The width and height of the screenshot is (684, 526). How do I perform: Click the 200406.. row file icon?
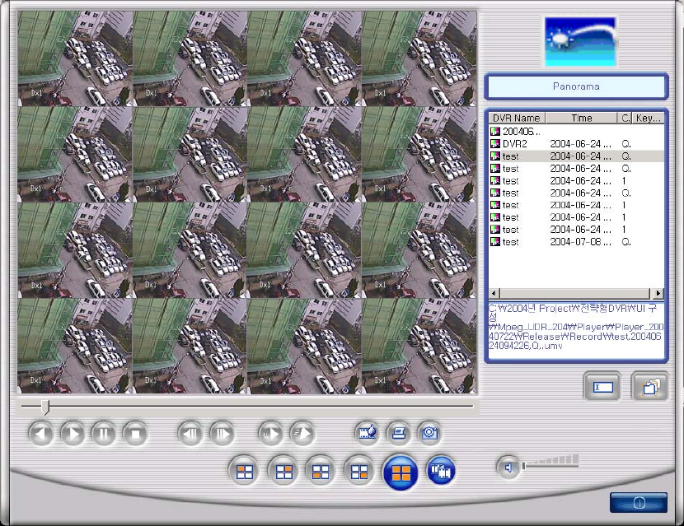[x=494, y=131]
